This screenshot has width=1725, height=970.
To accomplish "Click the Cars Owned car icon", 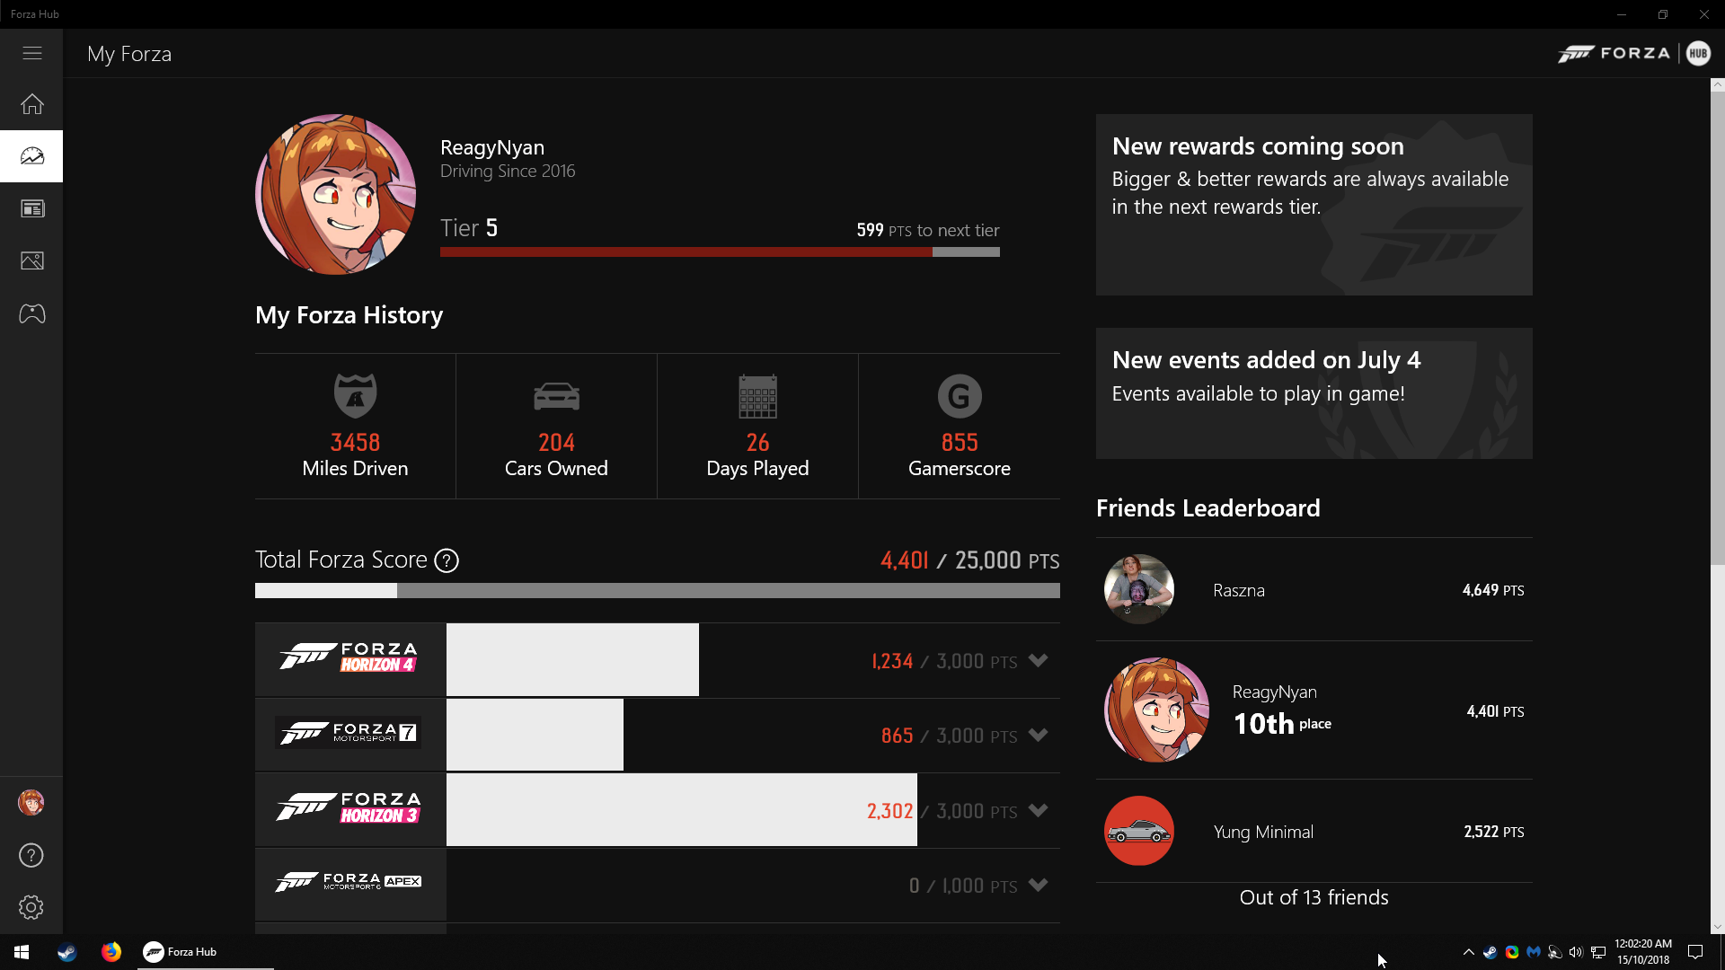I will 556,396.
